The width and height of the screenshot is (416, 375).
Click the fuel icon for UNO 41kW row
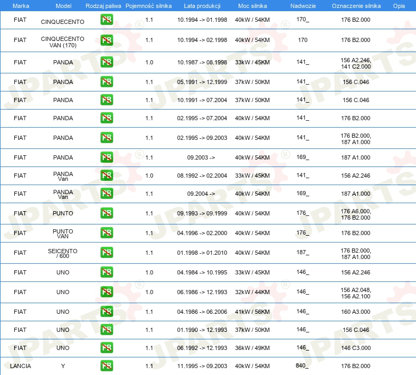click(x=106, y=311)
